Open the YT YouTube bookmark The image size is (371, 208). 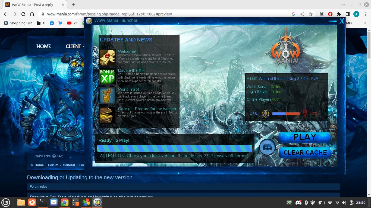click(72, 23)
